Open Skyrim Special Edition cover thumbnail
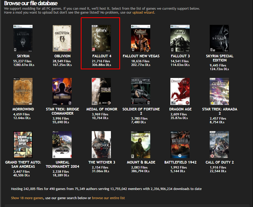This screenshot has height=207, width=253. point(219,38)
